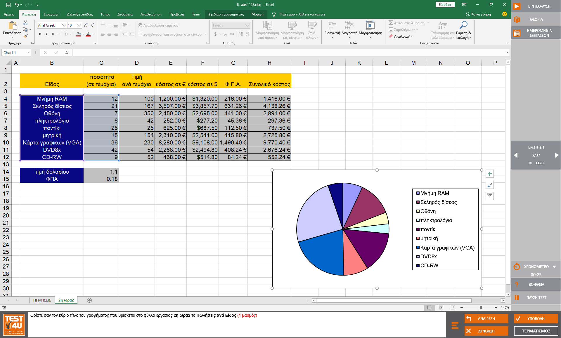Image resolution: width=561 pixels, height=338 pixels.
Task: Click the Chart Styles brush button
Action: click(490, 185)
